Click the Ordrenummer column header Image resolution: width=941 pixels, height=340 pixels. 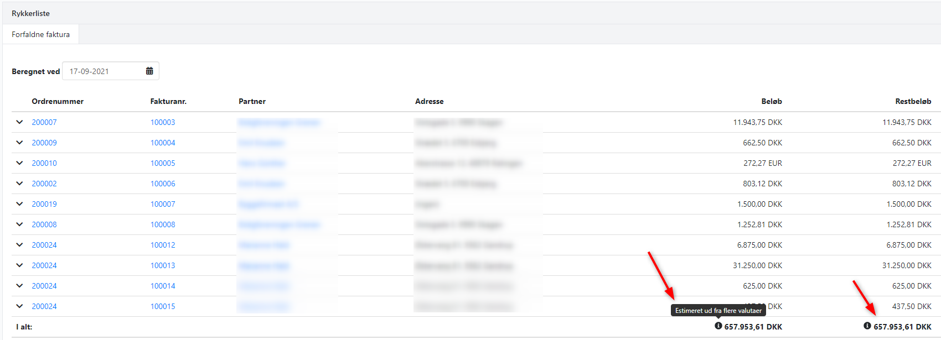point(58,101)
